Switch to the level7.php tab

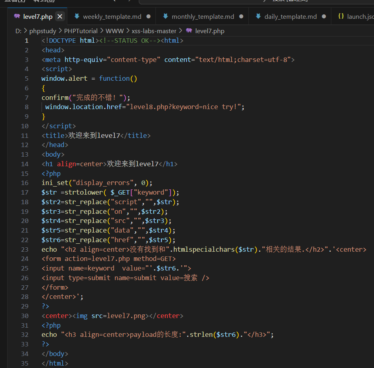pos(38,16)
